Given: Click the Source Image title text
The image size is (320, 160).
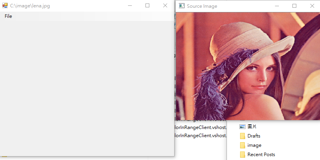Looking at the screenshot, I should tap(202, 6).
